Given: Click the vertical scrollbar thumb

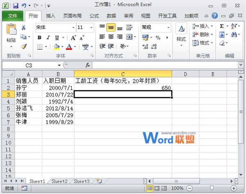Looking at the screenshot, I should pos(241,111).
